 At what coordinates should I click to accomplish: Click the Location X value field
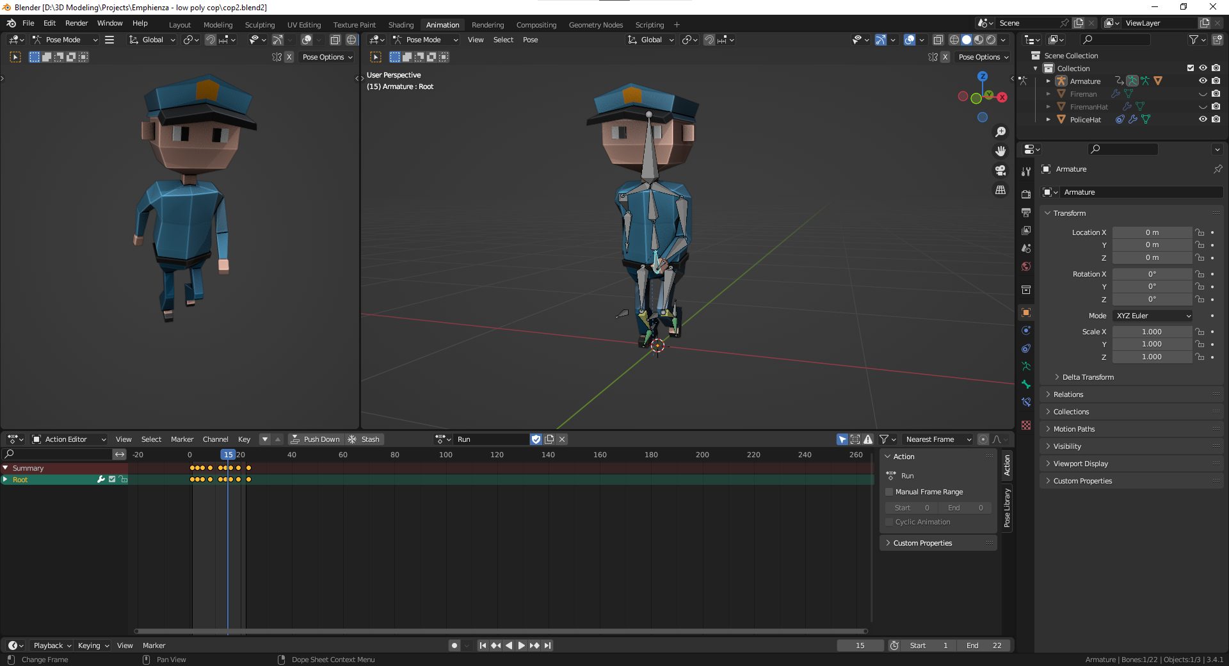1152,232
